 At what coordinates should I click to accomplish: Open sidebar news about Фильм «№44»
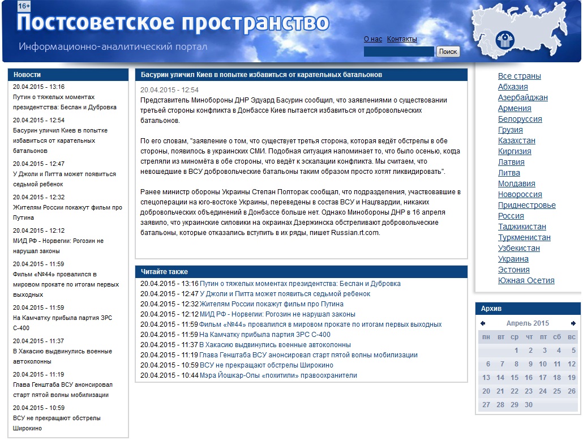click(x=66, y=284)
